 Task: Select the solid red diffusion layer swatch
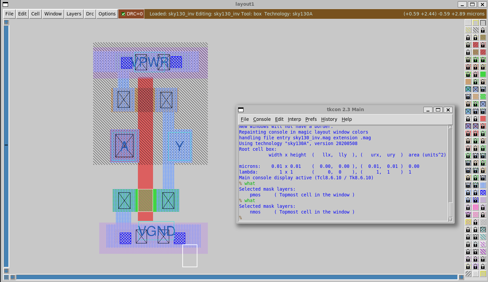tap(483, 118)
